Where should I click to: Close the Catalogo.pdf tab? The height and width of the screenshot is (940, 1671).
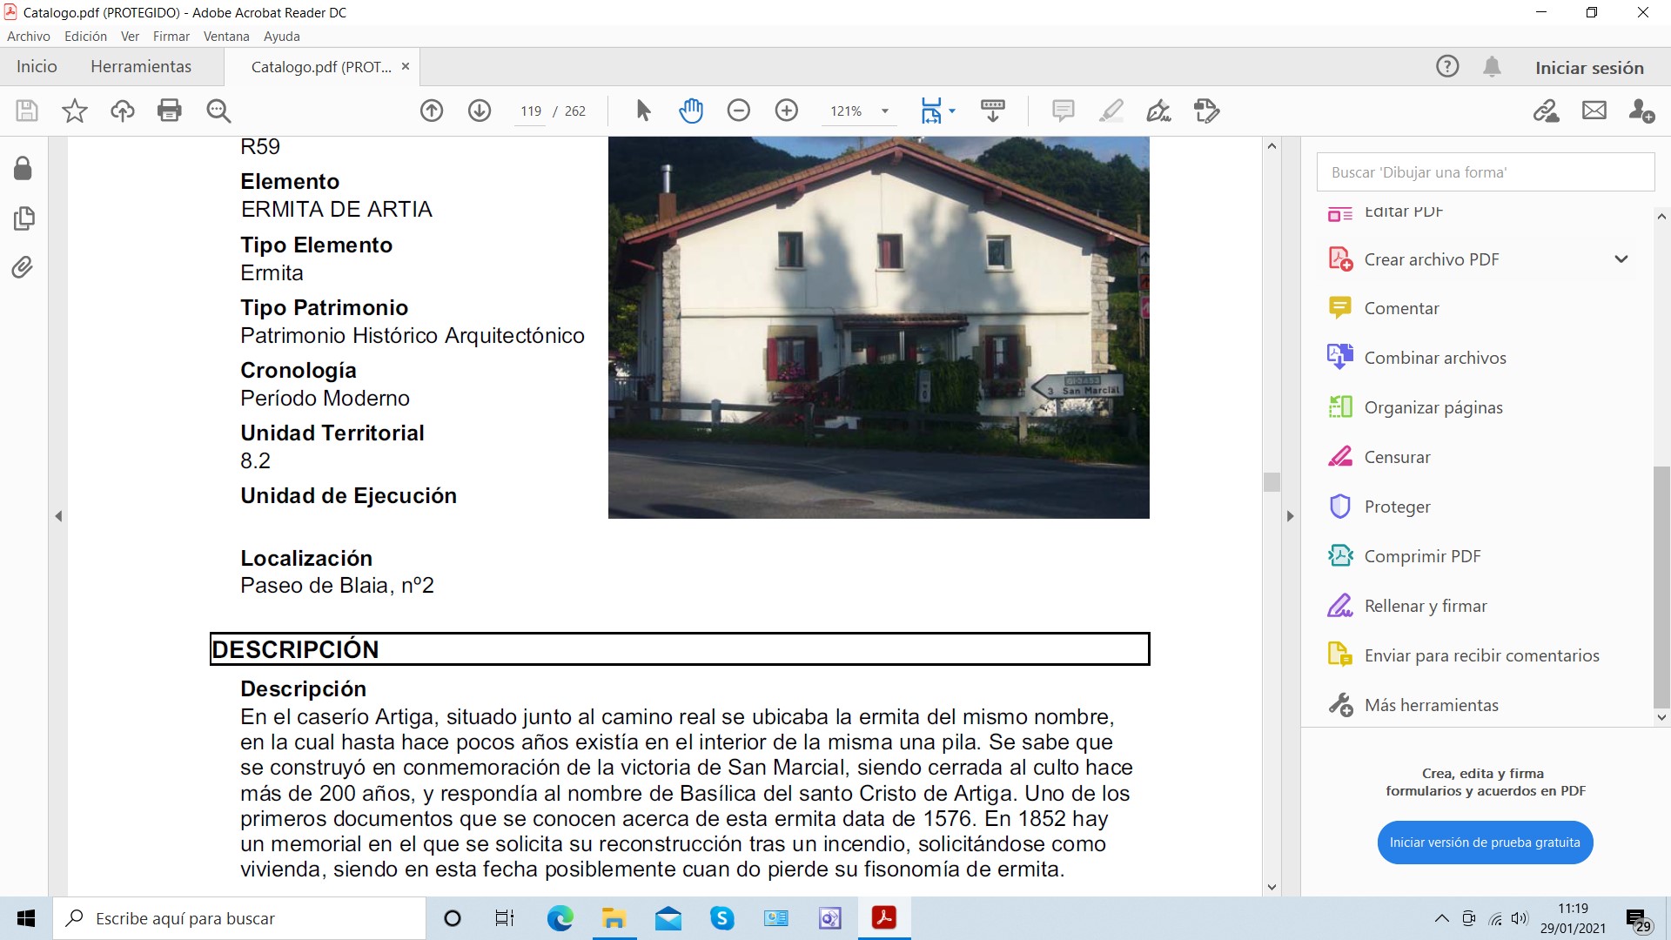pyautogui.click(x=406, y=67)
